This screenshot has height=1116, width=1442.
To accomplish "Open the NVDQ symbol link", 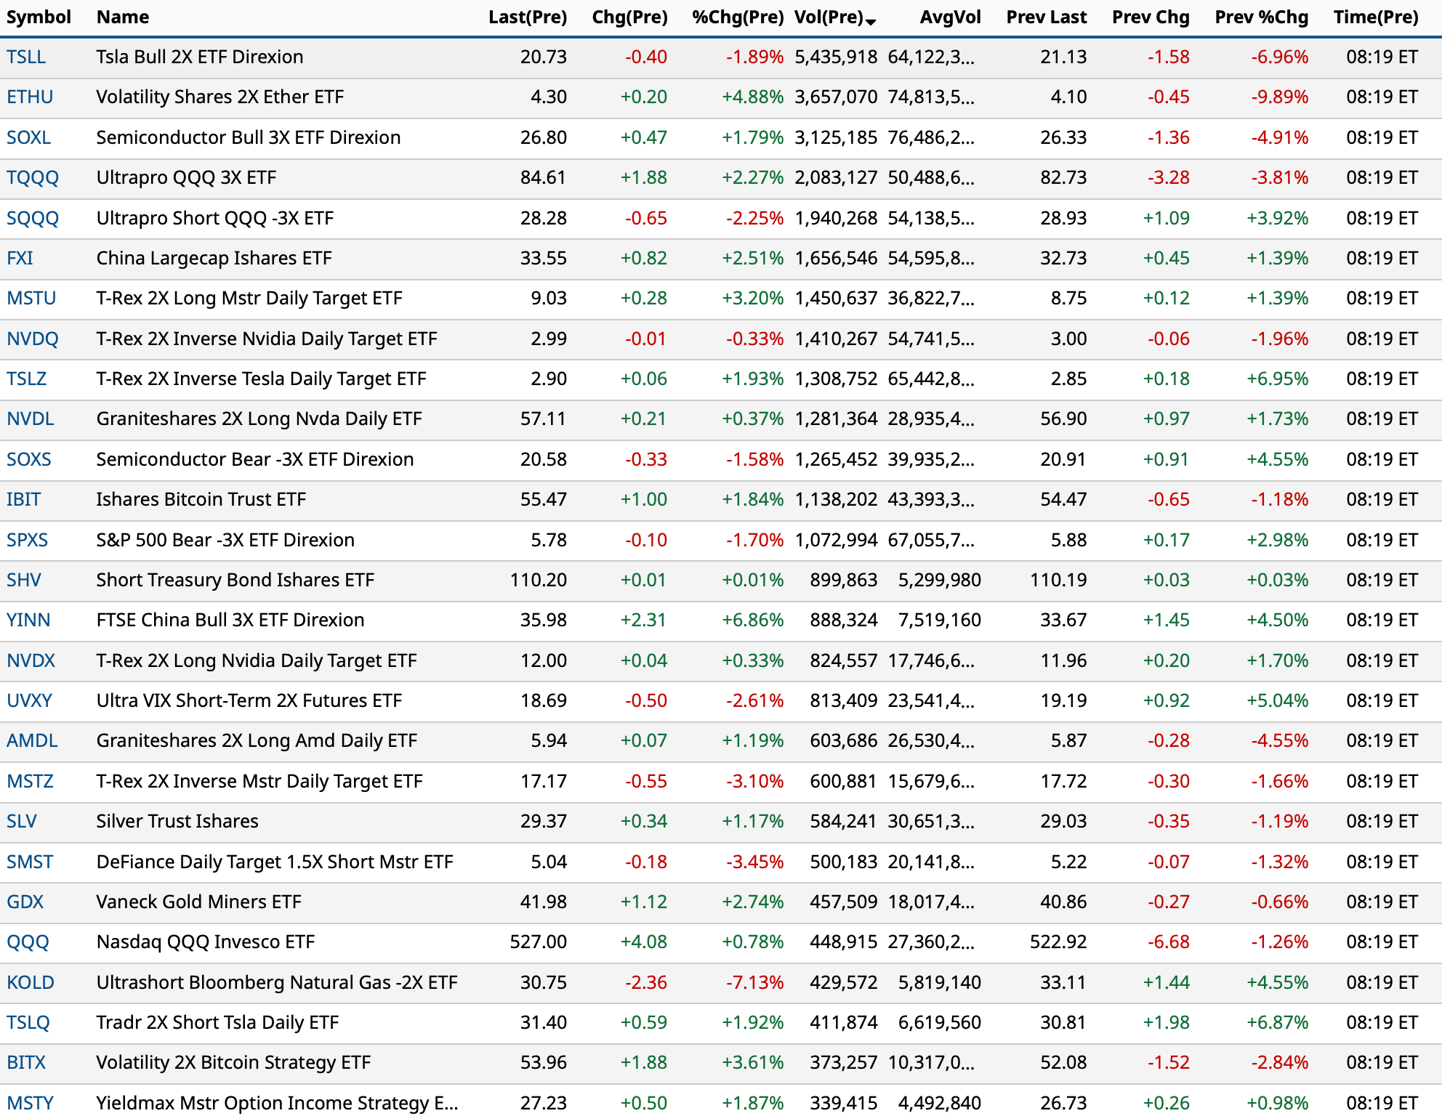I will [33, 339].
